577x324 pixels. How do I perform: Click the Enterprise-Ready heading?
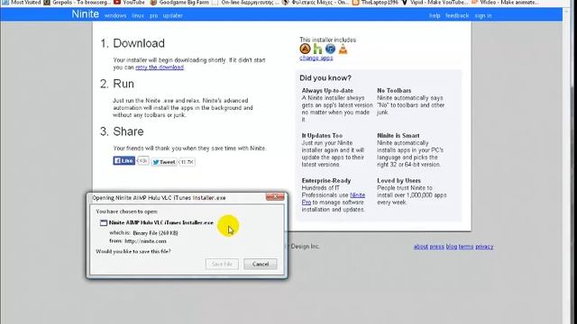[326, 181]
